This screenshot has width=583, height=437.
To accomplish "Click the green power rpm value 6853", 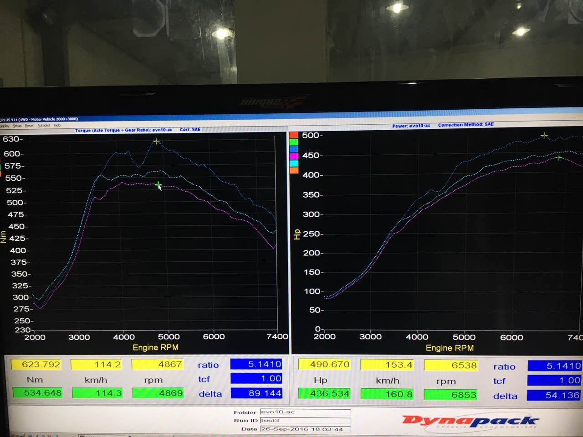I will click(451, 395).
